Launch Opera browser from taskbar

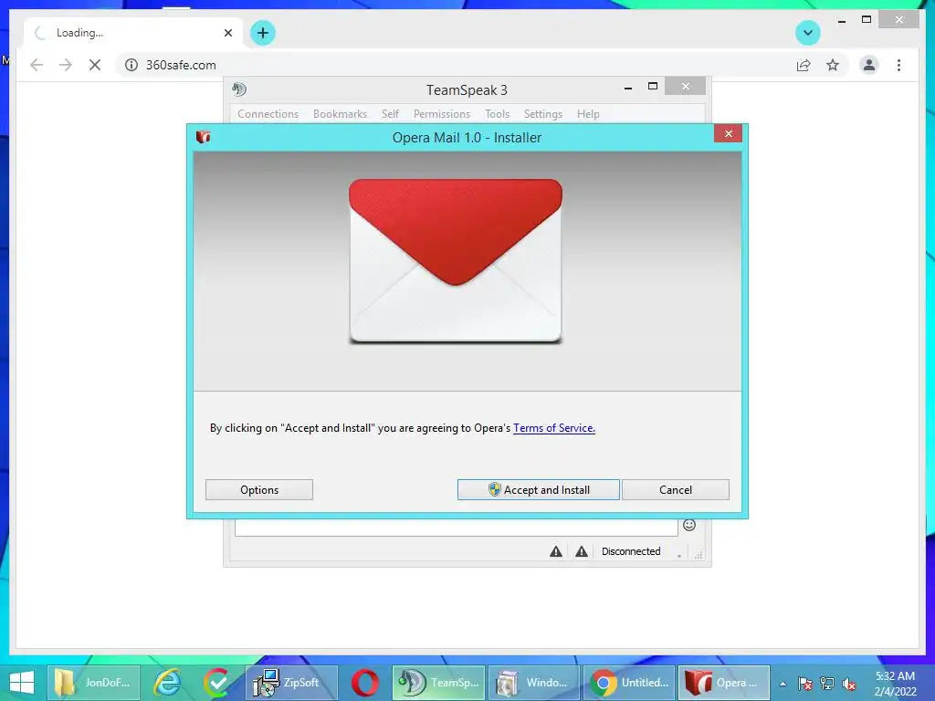365,683
